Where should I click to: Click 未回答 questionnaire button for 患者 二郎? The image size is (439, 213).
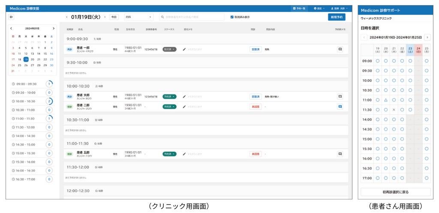coord(256,106)
